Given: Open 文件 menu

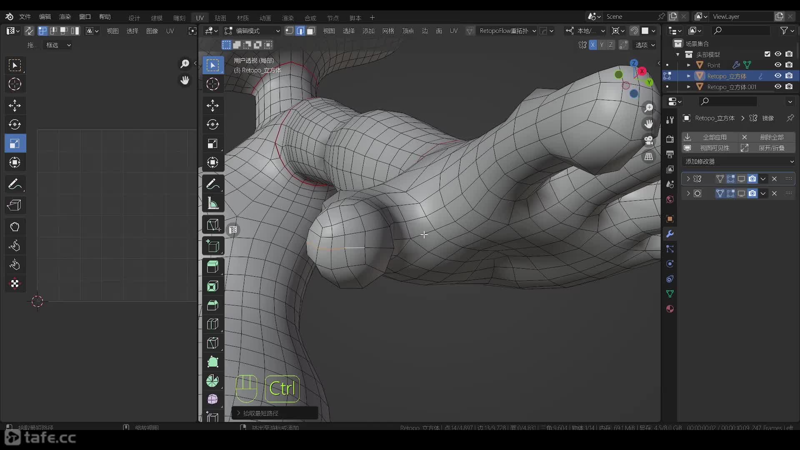Looking at the screenshot, I should click(x=25, y=17).
